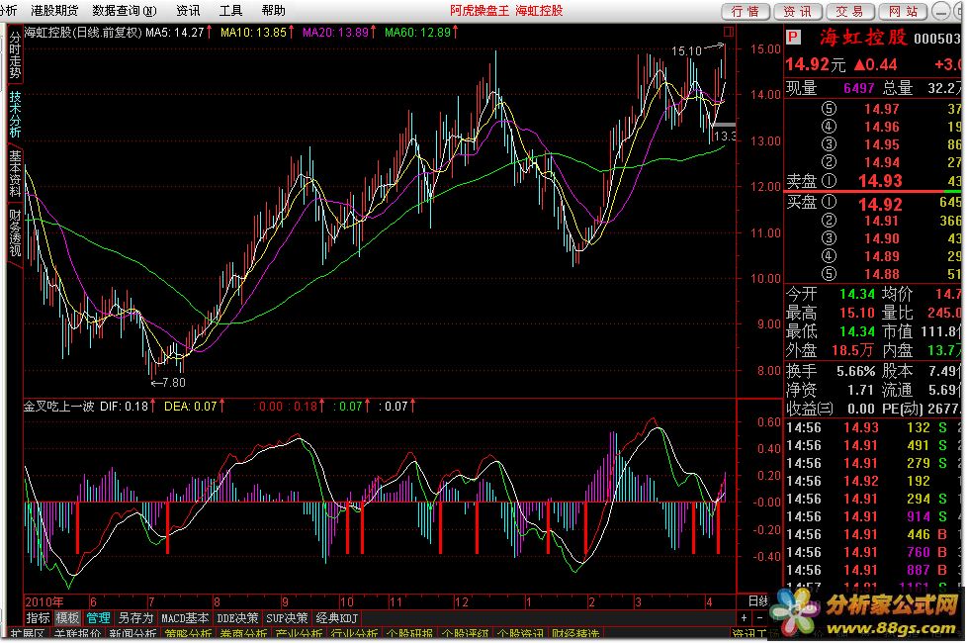Click the buy level ⑤ price 14.88
This screenshot has height=643, width=967.
[x=881, y=274]
